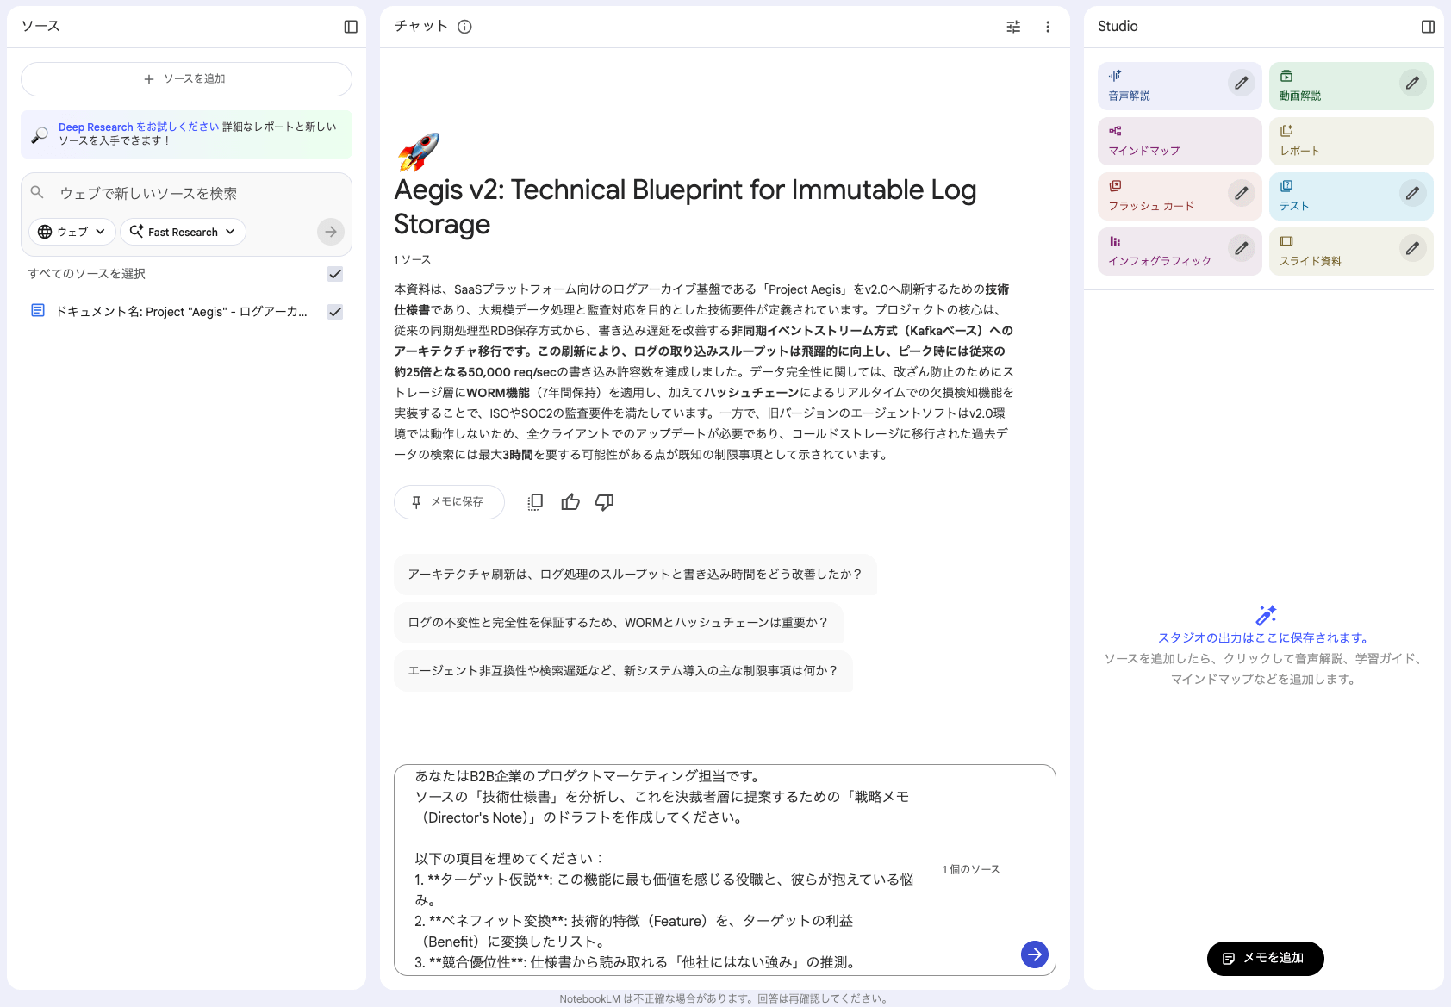The height and width of the screenshot is (1007, 1451).
Task: Edit the テスト Studio option
Action: click(1412, 194)
